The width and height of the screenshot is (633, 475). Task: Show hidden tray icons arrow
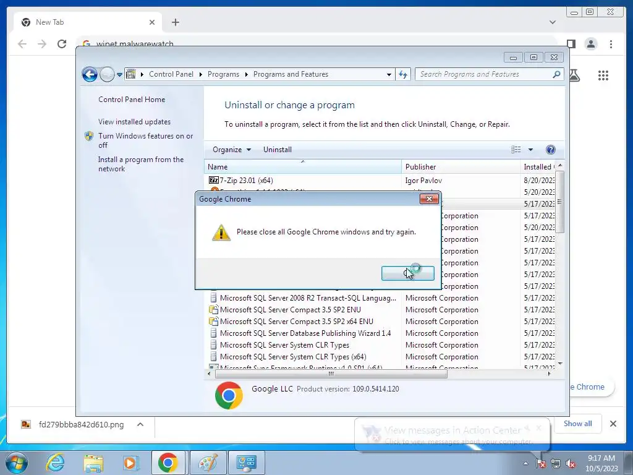click(x=525, y=464)
